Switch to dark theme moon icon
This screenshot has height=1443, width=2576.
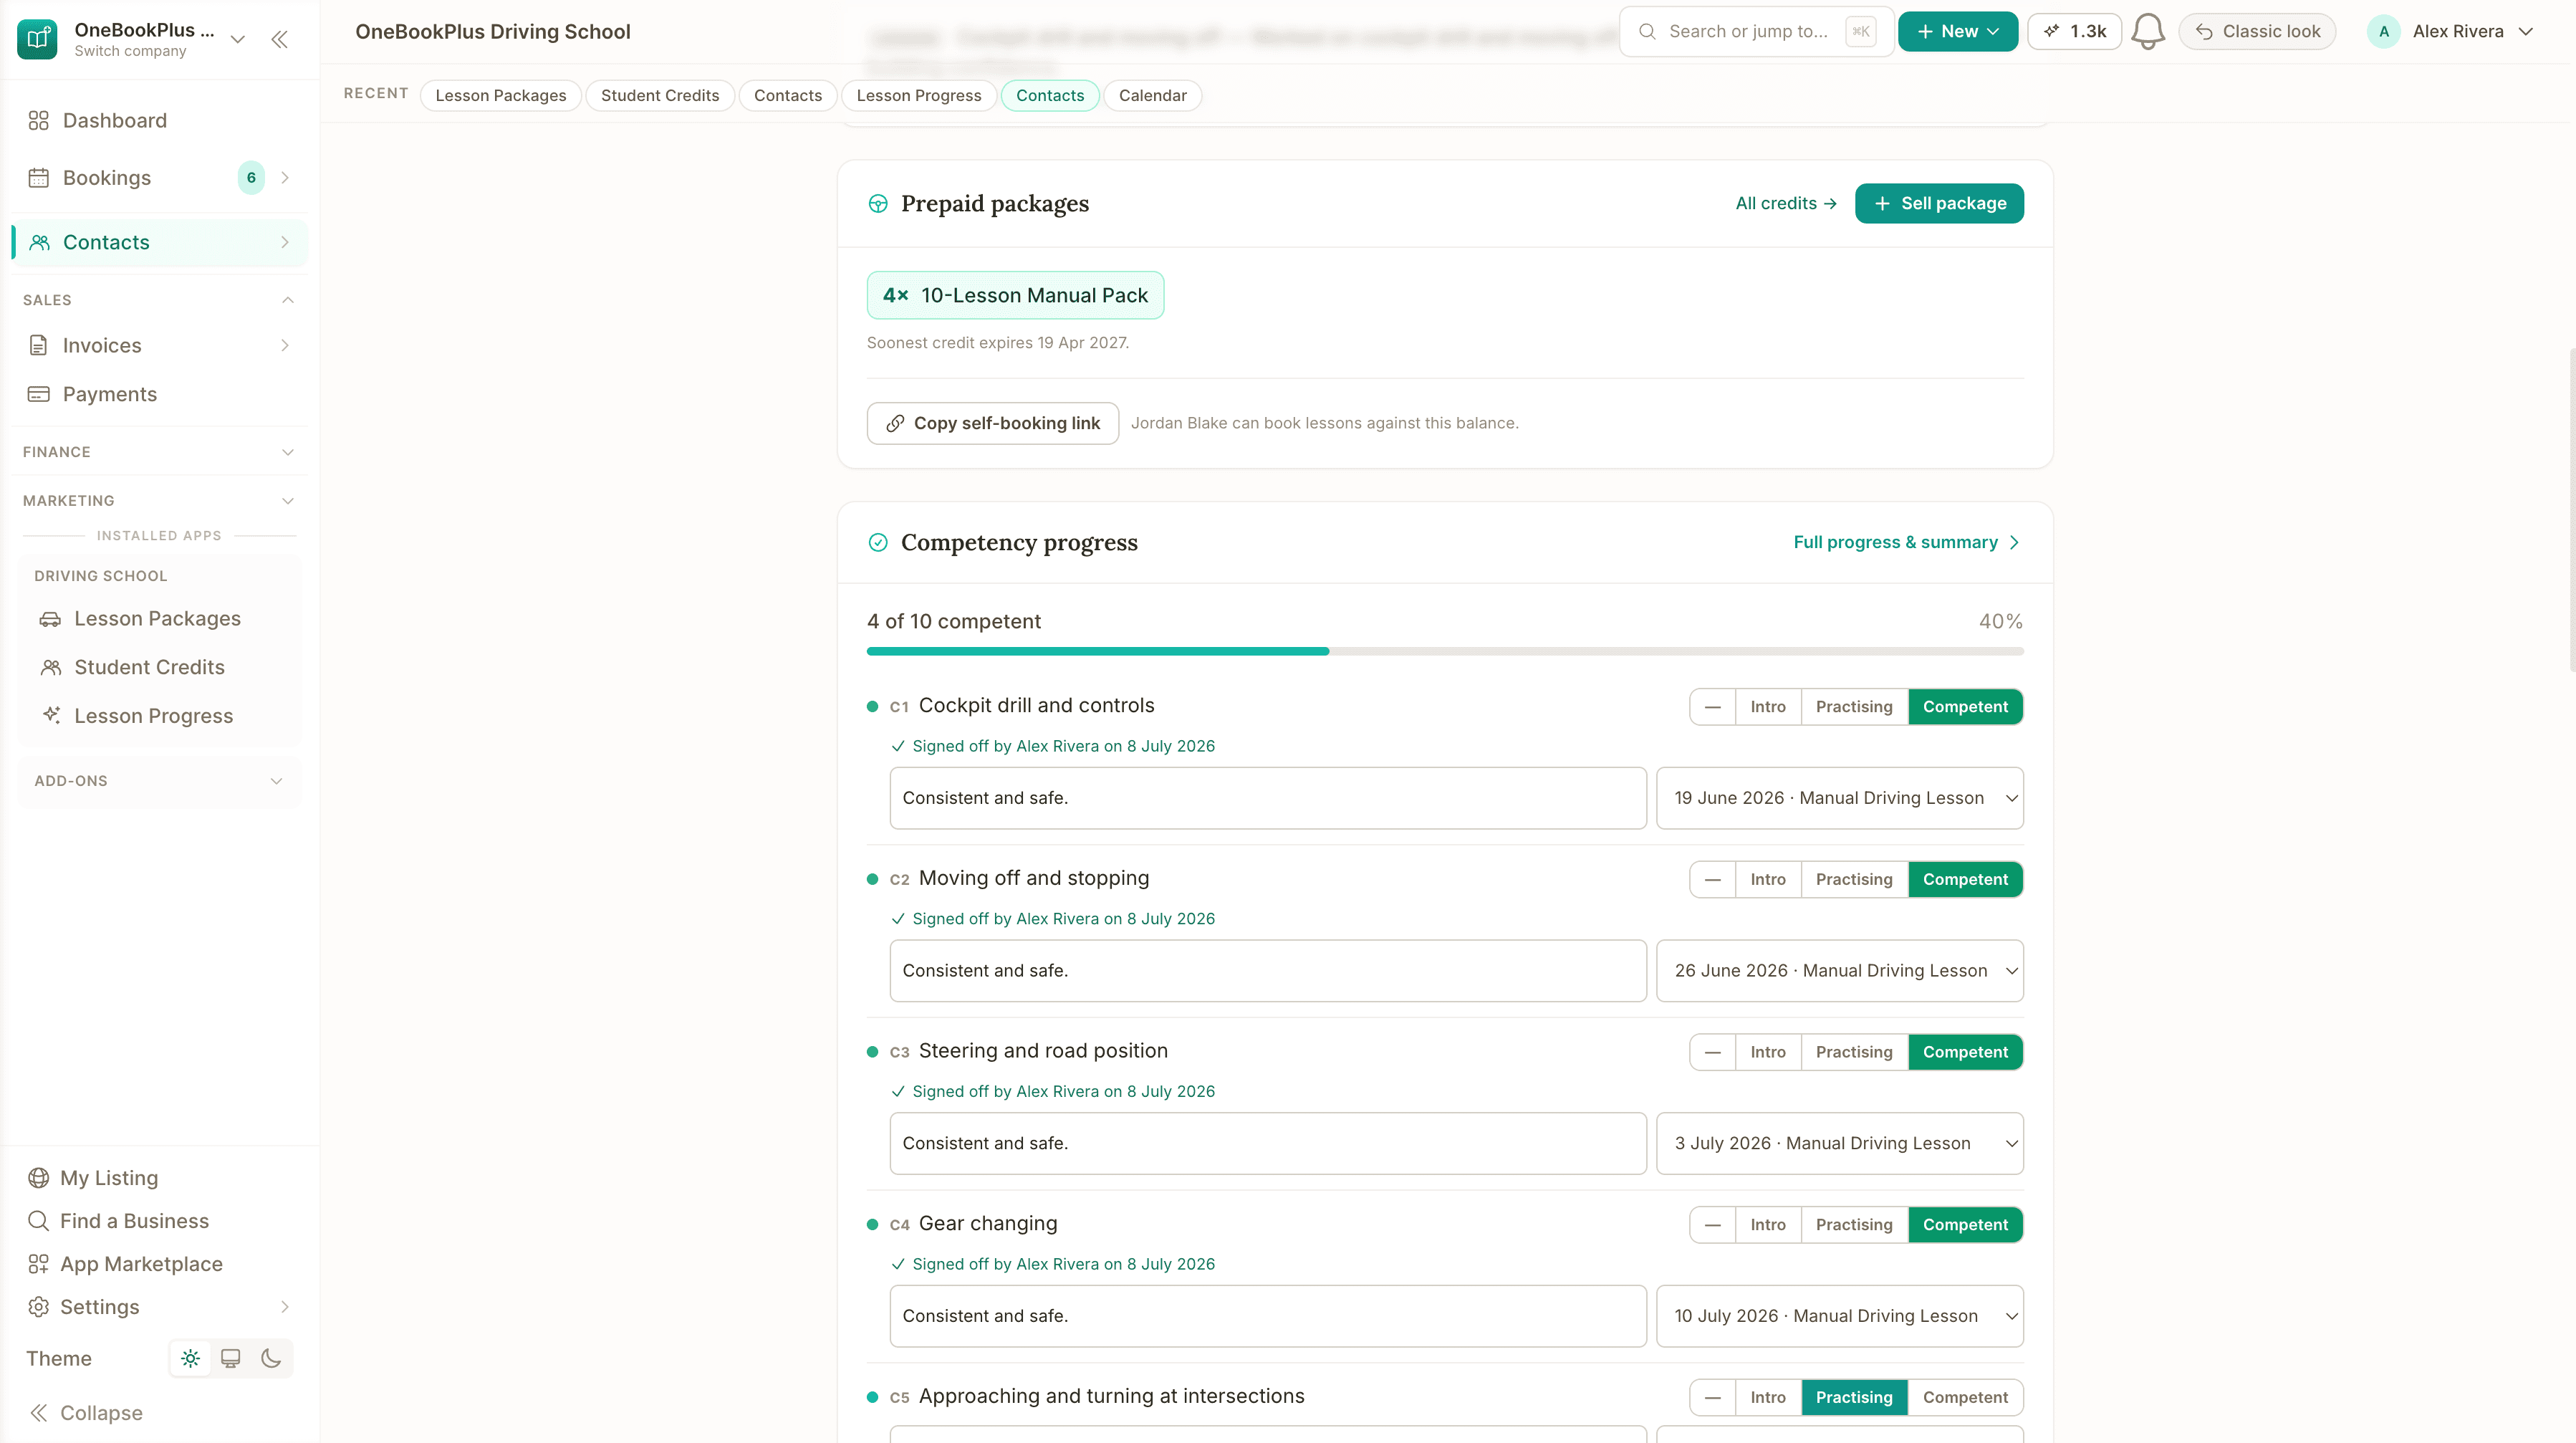point(271,1358)
